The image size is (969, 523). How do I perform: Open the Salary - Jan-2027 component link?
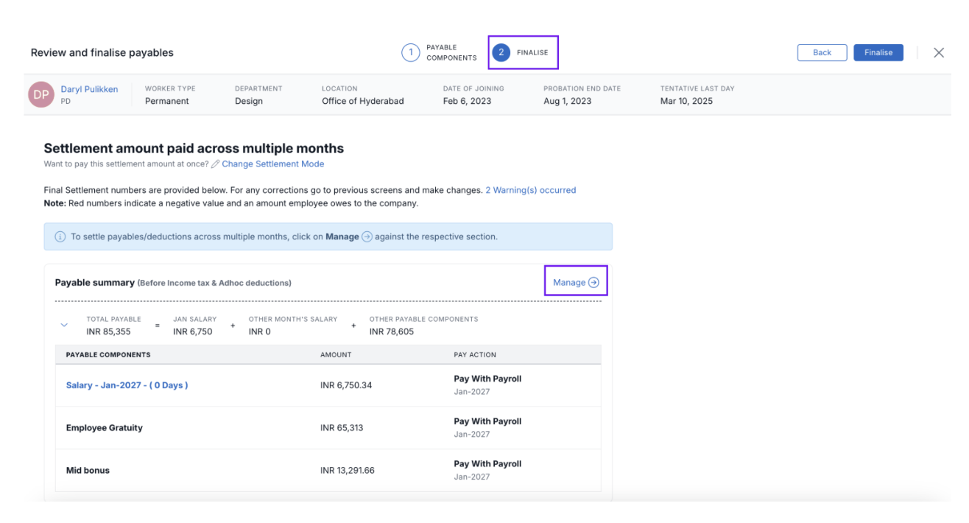pos(127,385)
